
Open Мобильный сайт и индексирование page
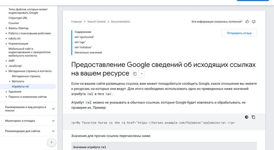pos(29,52)
